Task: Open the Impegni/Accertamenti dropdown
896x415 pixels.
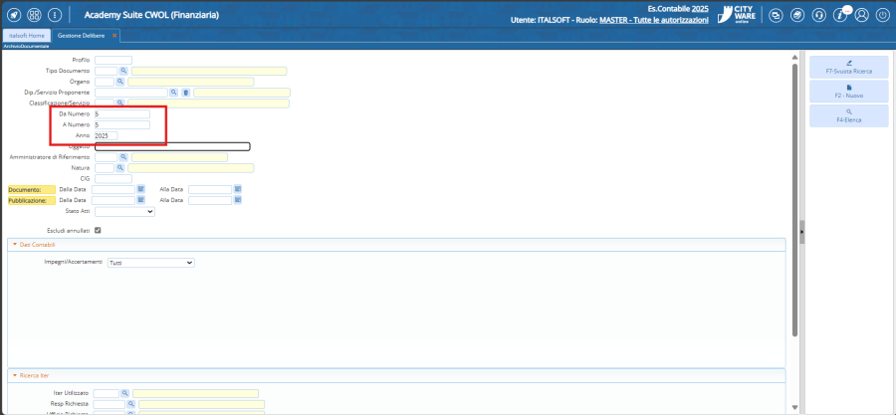Action: (149, 263)
